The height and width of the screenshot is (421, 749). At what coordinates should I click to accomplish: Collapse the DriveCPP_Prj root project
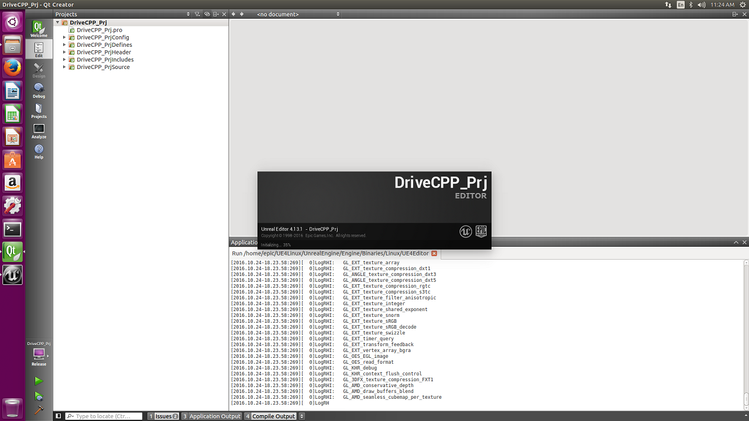point(57,23)
